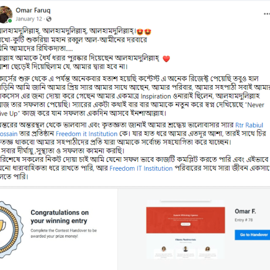270x270 pixels.
Task: Click the globe public audience icon
Action: (49, 19)
